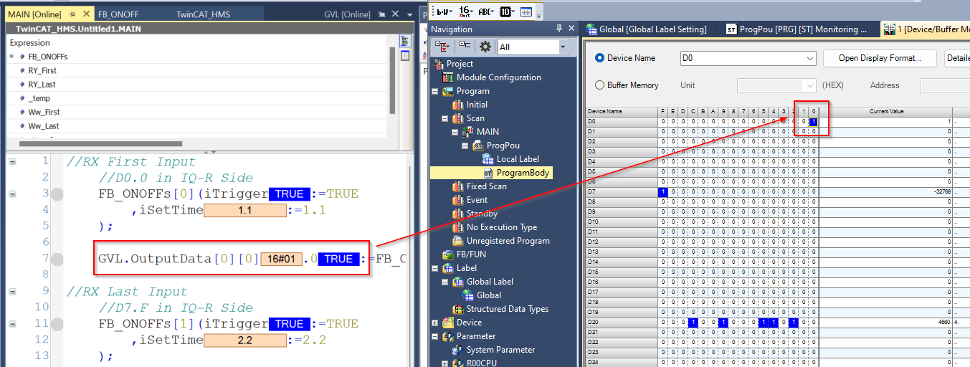
Task: Click the D0 bit 0 cell showing 1
Action: 814,122
